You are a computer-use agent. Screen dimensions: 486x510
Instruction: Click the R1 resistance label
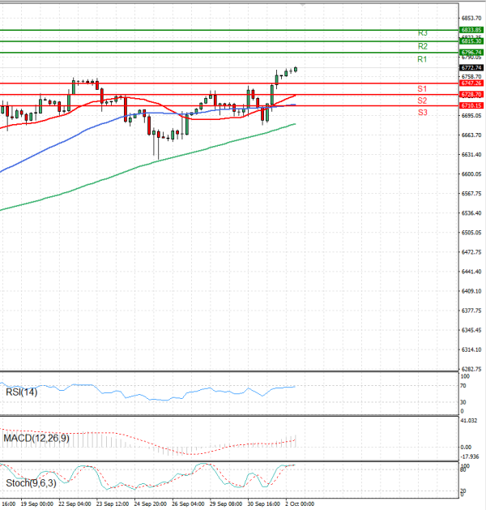tap(422, 59)
